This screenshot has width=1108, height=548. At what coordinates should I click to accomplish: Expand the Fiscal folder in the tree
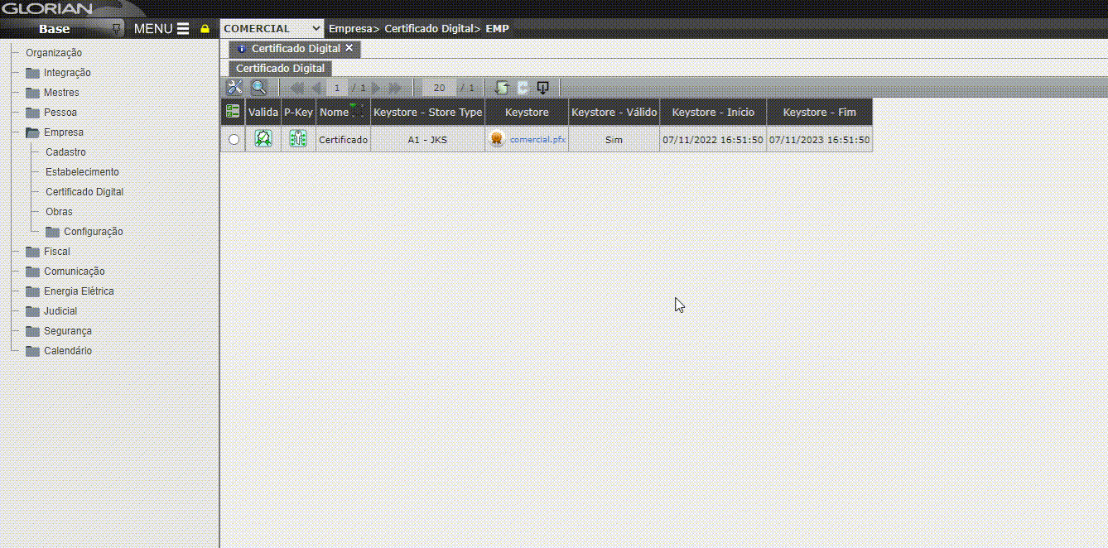[33, 252]
